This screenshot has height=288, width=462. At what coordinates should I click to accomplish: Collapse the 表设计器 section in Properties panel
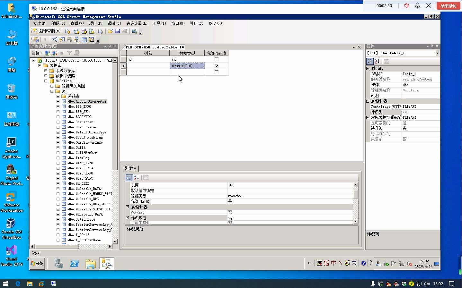[368, 101]
